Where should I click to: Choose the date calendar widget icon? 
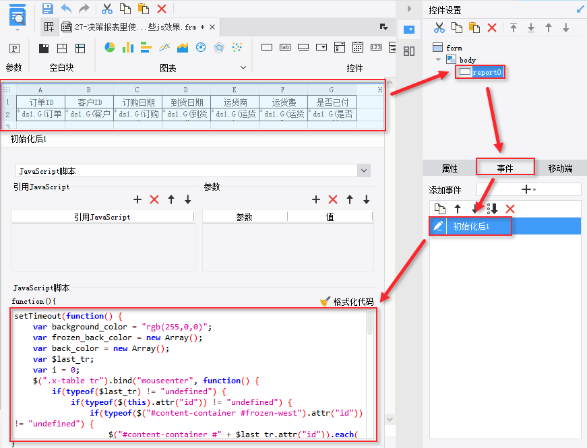point(358,47)
